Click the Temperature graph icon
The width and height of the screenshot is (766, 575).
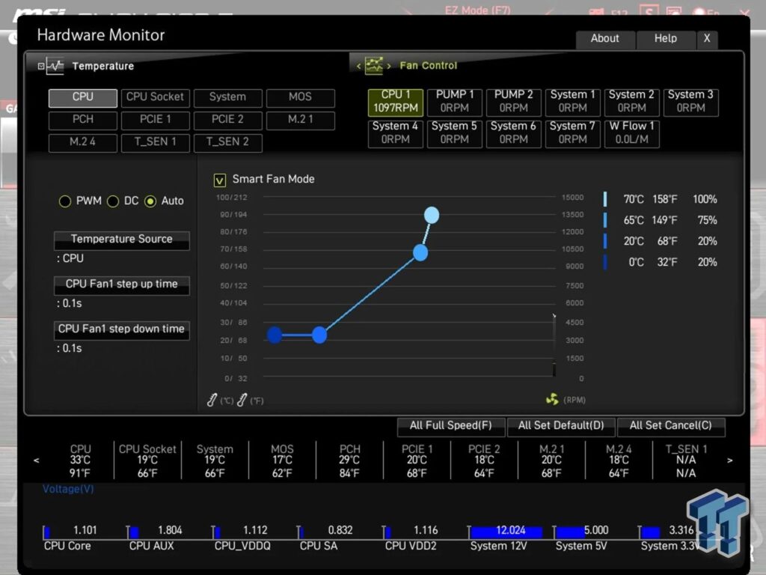(x=55, y=66)
